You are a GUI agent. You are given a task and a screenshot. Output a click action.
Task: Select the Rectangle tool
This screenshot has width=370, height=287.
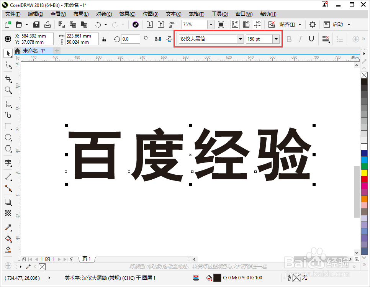pyautogui.click(x=8, y=126)
